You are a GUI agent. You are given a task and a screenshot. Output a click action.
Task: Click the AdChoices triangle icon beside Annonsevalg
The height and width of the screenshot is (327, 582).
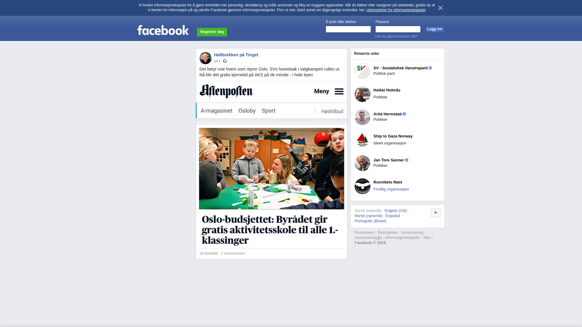[x=380, y=238]
